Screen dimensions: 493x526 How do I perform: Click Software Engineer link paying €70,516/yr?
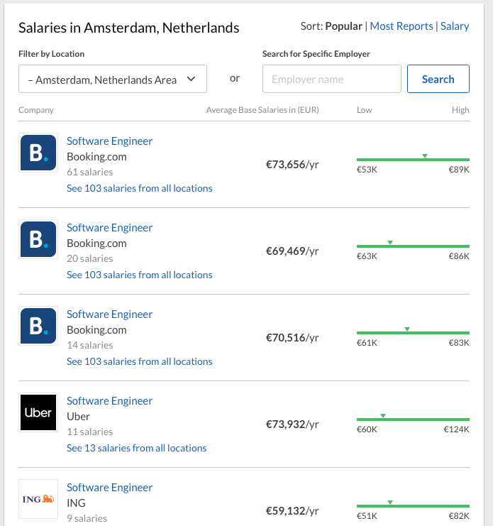click(x=109, y=314)
